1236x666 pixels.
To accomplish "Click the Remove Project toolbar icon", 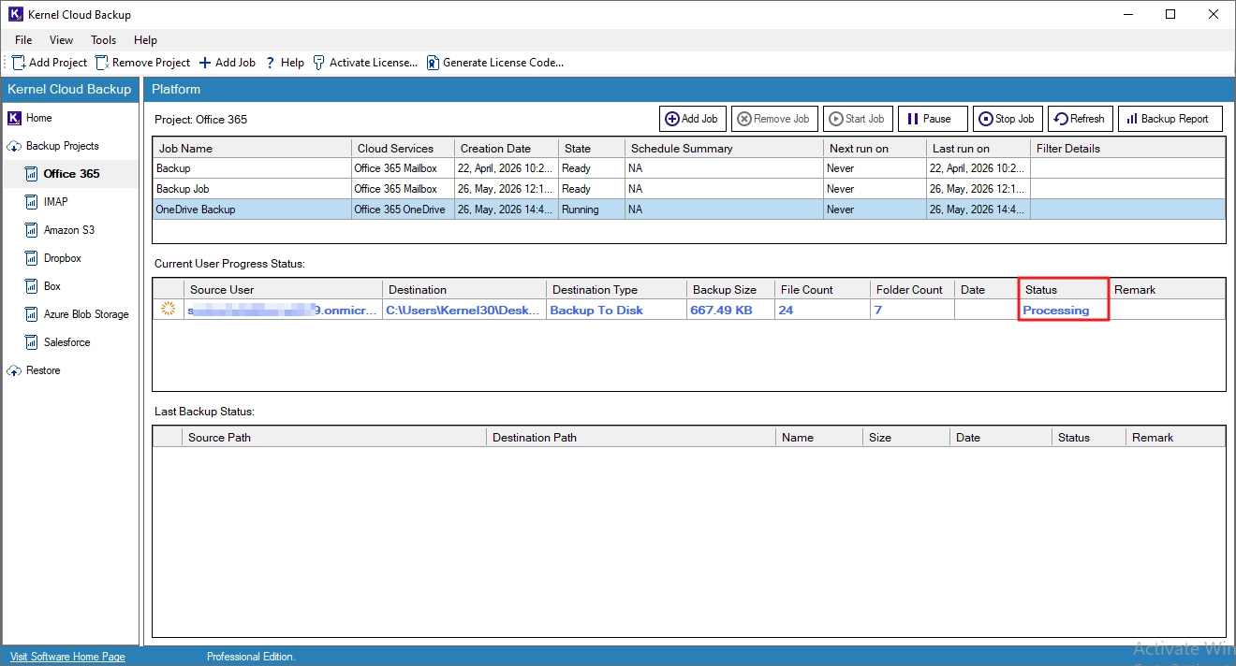I will (102, 63).
